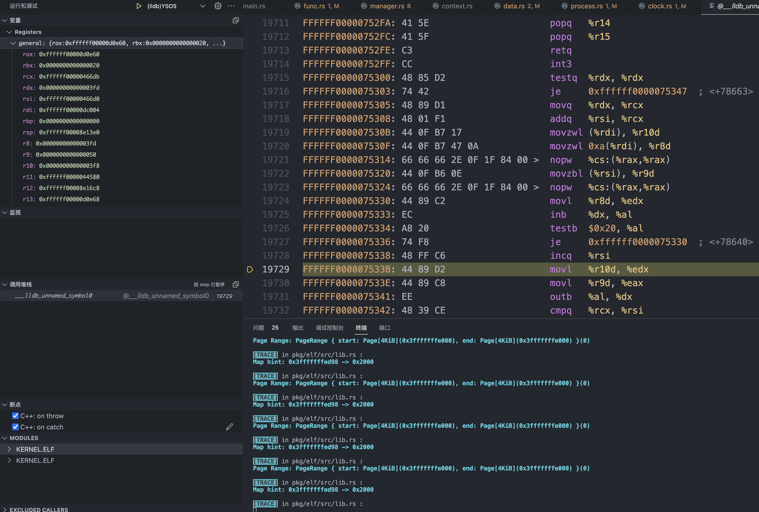Collapse the 监视 watch section
The image size is (759, 512).
click(x=5, y=212)
